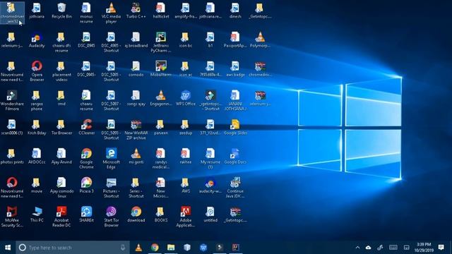Select the Tor Browser desktop folder
The image size is (452, 254).
pos(61,127)
